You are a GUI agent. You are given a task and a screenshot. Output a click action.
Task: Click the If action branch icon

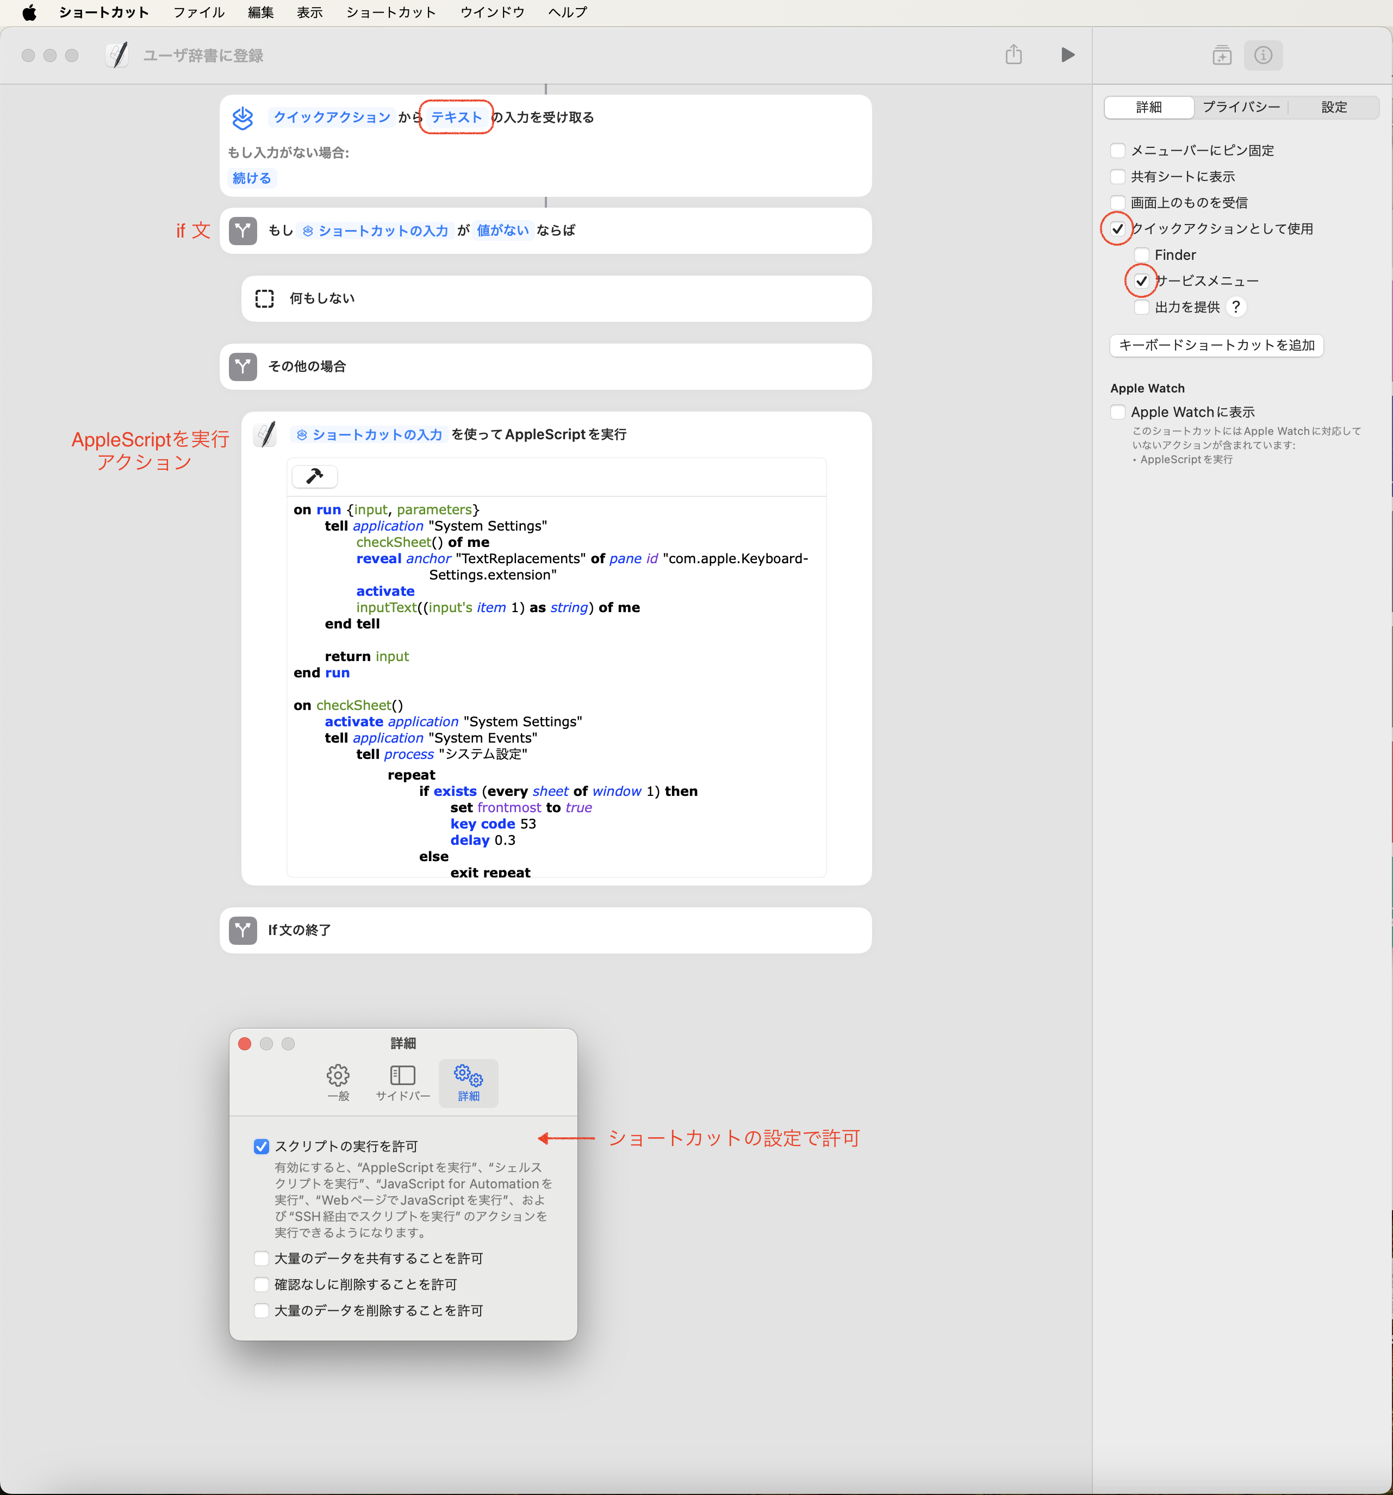pos(243,231)
